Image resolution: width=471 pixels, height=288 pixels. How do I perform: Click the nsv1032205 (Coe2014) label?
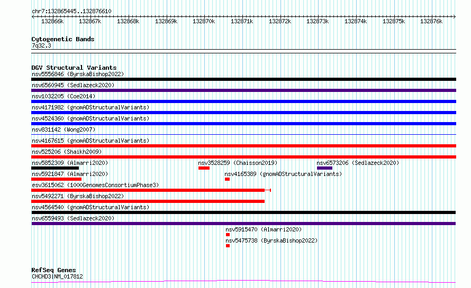[x=64, y=96]
